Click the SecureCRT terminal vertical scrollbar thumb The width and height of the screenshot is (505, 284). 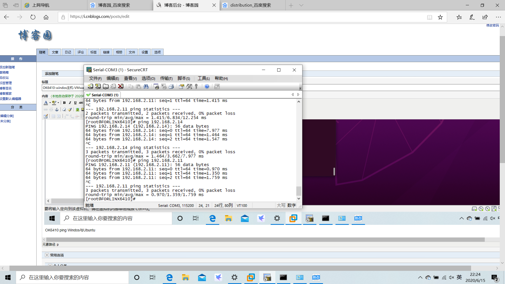click(299, 191)
